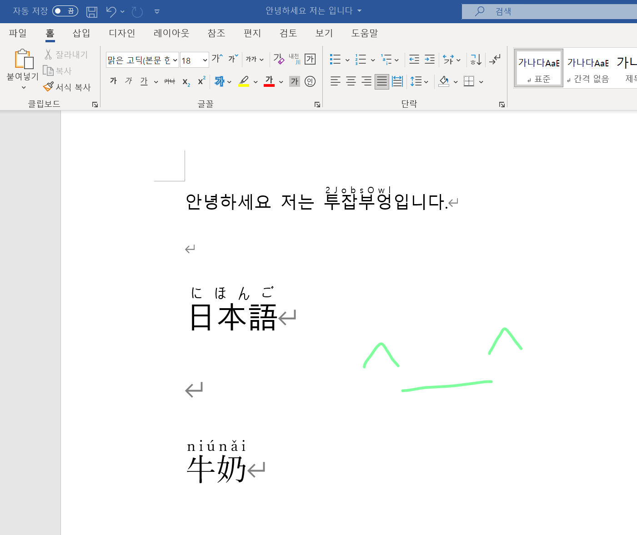Expand the numbering list dropdown
Screen dimensions: 637x535
click(373, 60)
